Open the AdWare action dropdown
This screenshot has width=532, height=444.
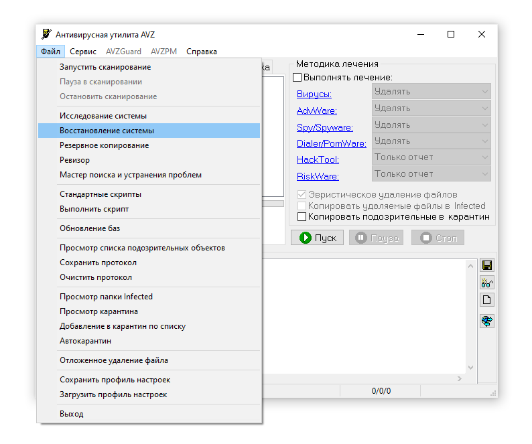[x=431, y=108]
